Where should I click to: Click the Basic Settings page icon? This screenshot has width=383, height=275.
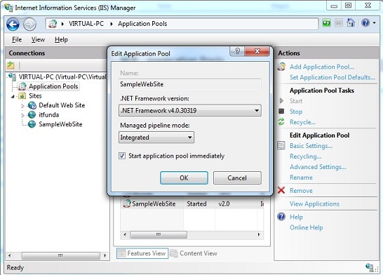281,145
